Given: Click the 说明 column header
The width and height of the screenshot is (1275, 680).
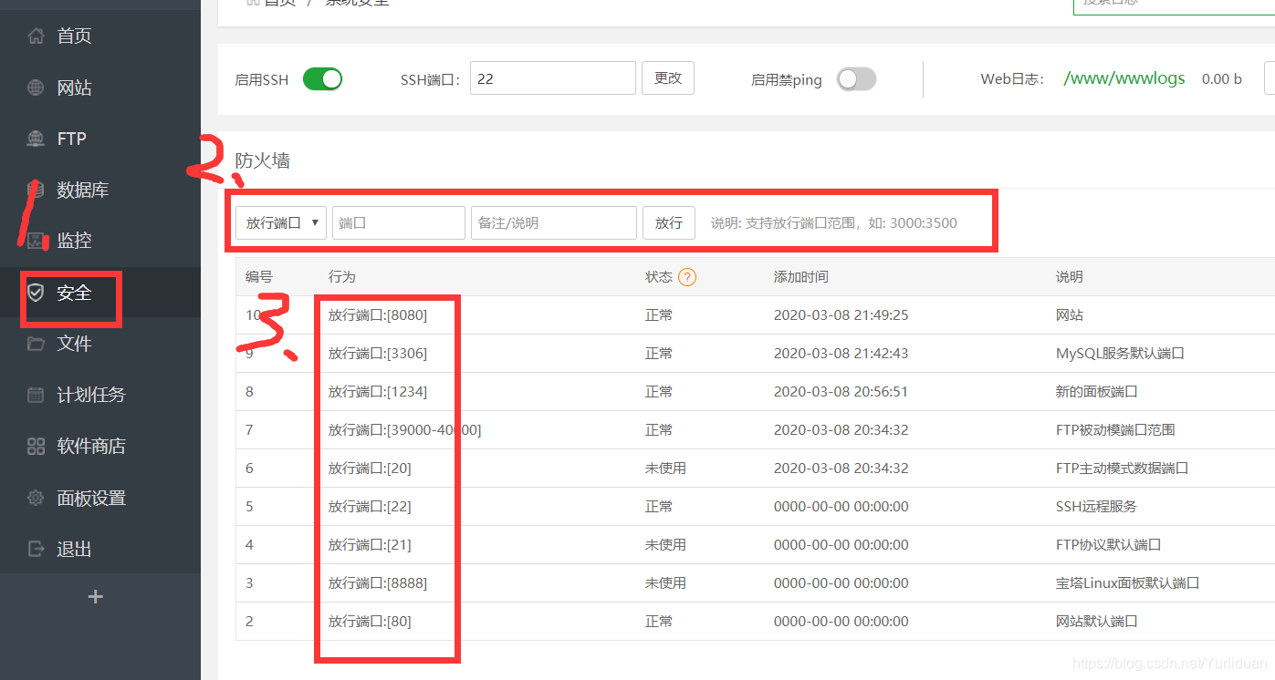Looking at the screenshot, I should coord(1070,277).
